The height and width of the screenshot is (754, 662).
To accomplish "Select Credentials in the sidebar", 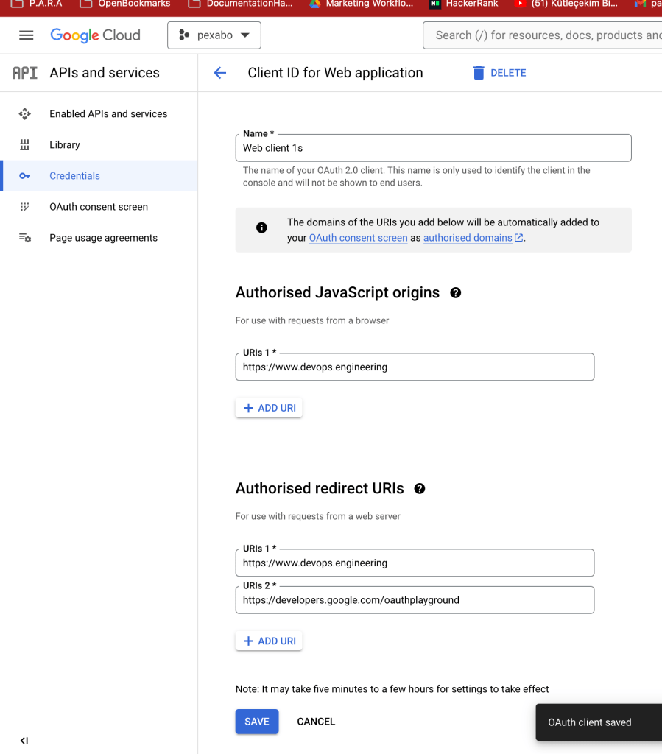I will [99, 175].
